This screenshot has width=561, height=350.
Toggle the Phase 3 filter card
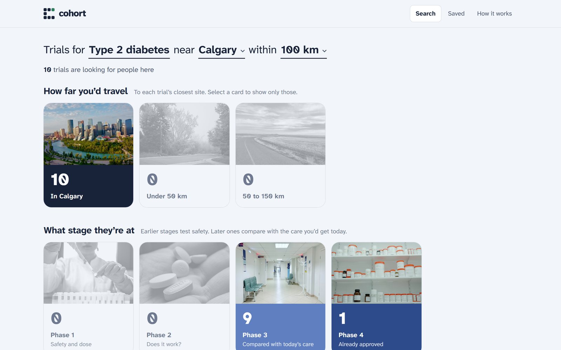pos(280,296)
